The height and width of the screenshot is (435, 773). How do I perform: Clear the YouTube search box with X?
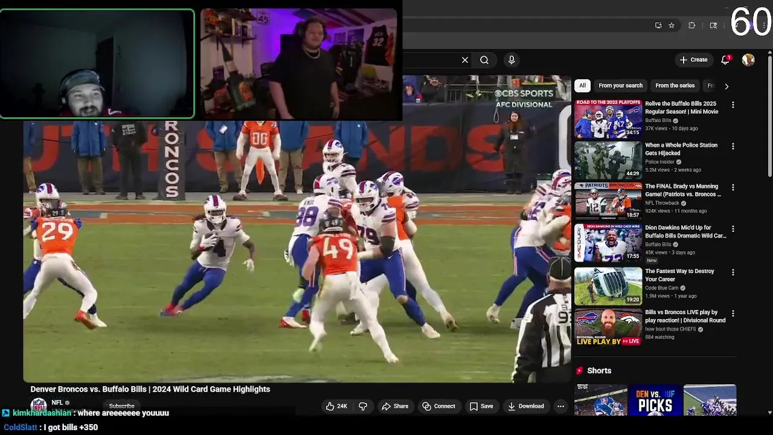pyautogui.click(x=465, y=60)
